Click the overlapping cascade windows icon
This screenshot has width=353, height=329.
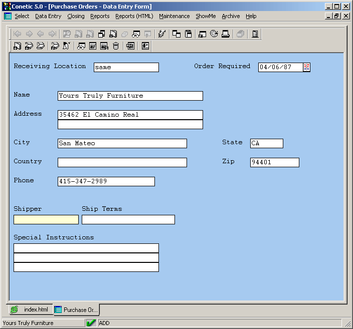coord(176,34)
